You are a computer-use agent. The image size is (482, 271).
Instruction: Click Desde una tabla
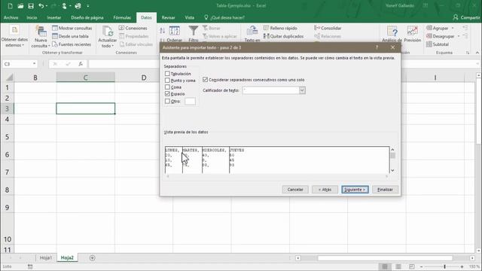pos(70,36)
